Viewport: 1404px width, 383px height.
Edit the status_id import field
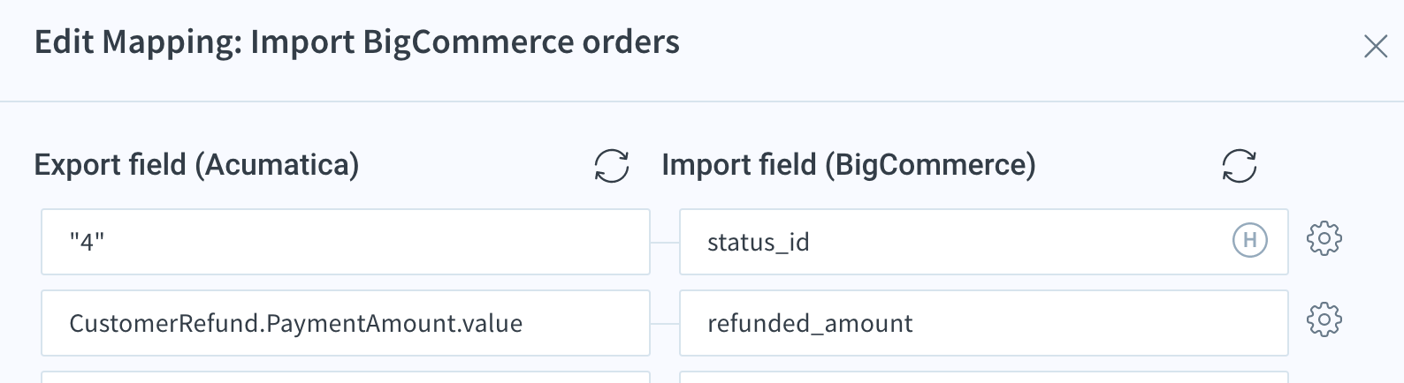(983, 242)
